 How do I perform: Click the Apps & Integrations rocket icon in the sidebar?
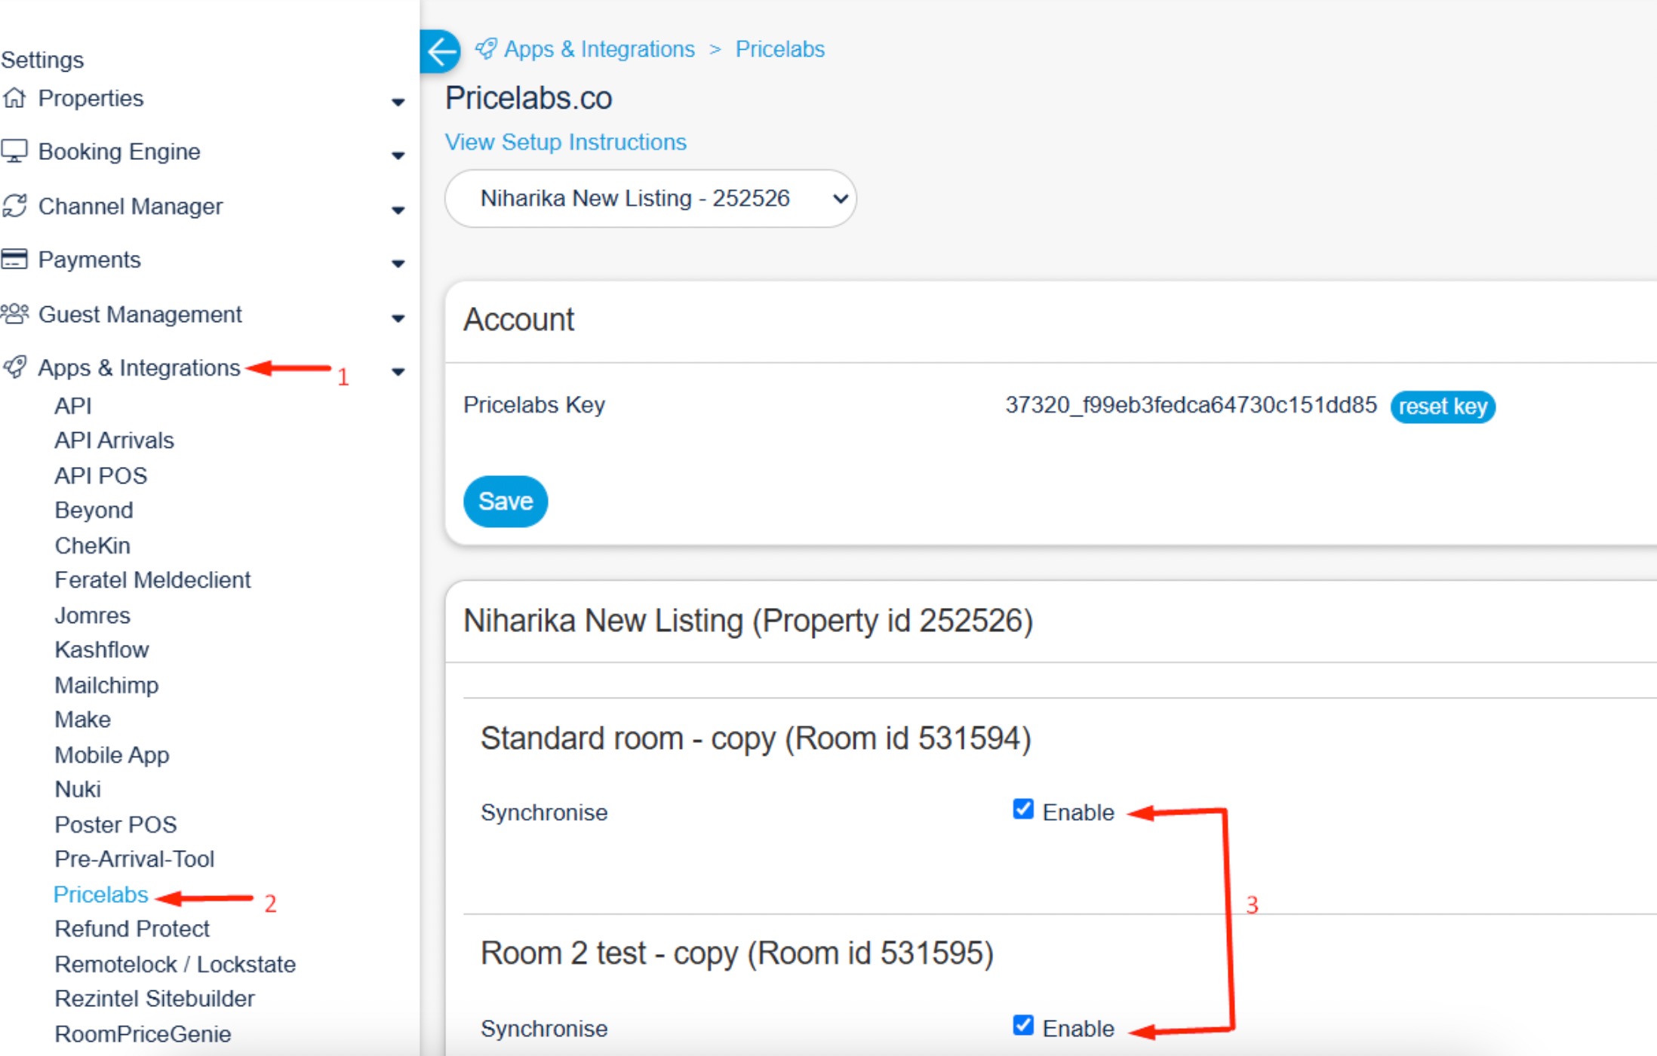(x=14, y=367)
